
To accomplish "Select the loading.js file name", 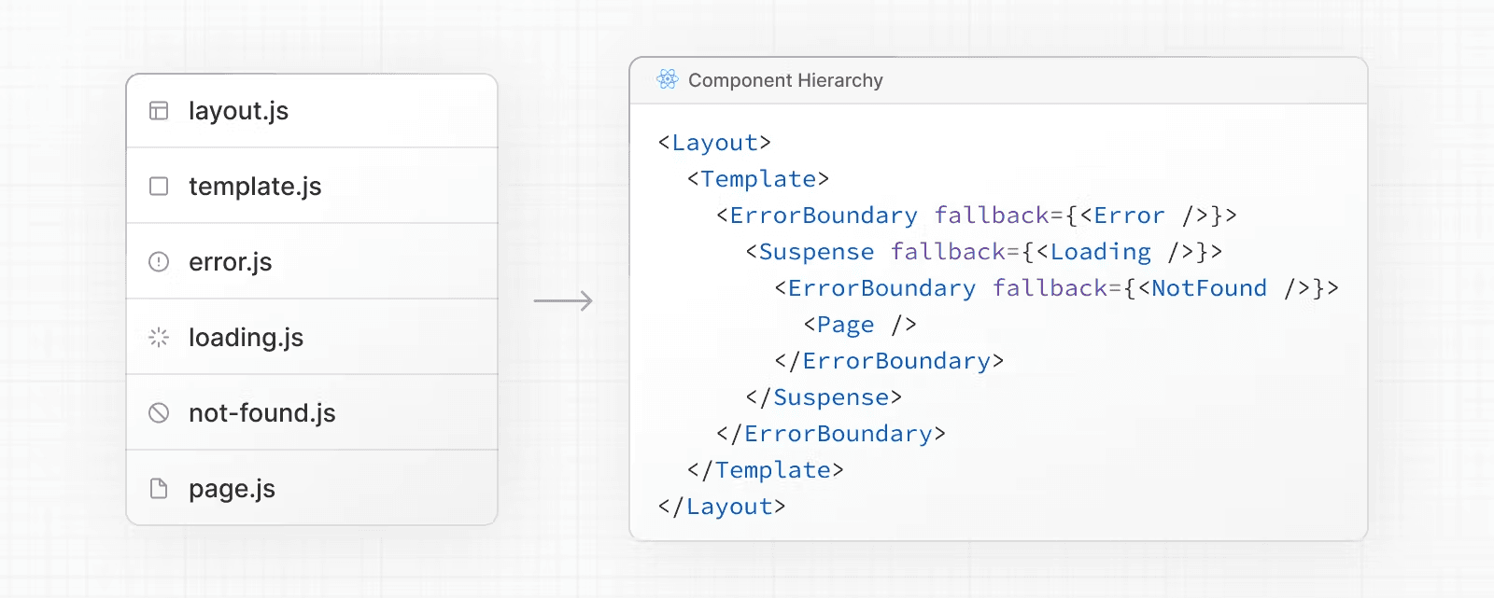I will (246, 338).
